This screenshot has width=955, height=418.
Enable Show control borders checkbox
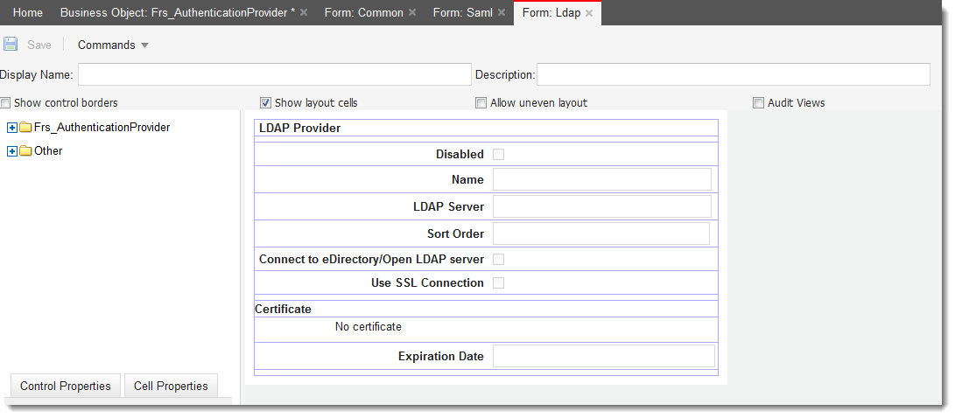pyautogui.click(x=5, y=103)
